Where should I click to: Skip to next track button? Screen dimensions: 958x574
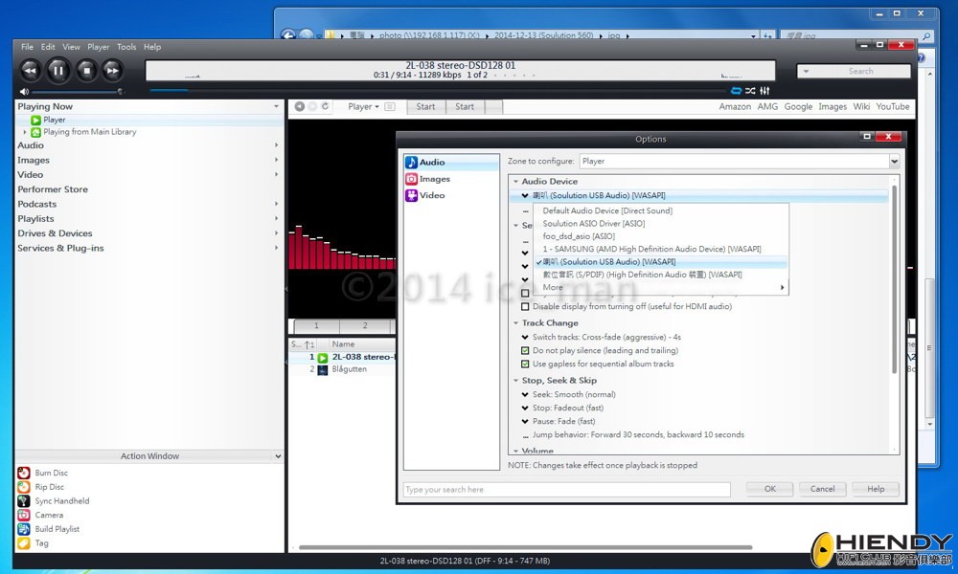pos(112,70)
